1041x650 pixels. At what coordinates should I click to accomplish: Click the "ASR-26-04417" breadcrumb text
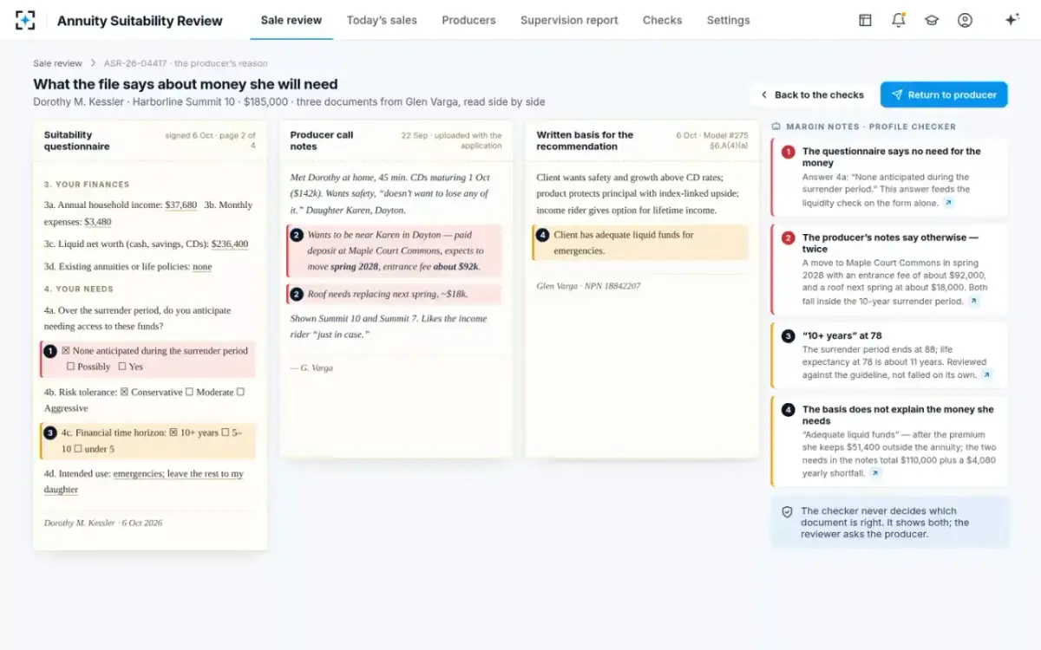[134, 63]
